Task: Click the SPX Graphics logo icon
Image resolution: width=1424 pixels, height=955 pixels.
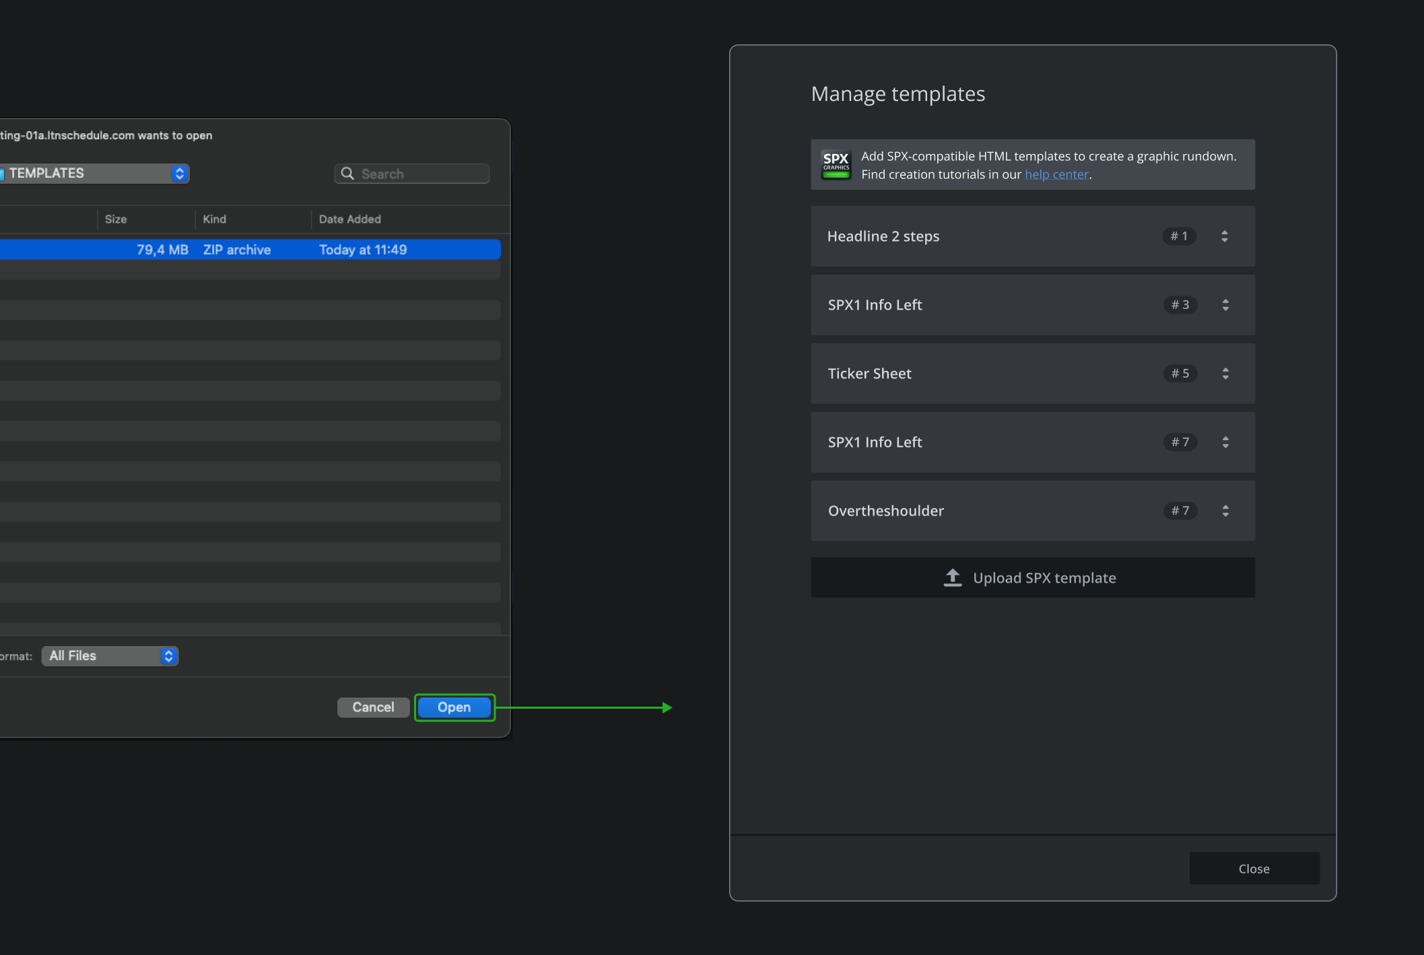Action: click(x=835, y=164)
